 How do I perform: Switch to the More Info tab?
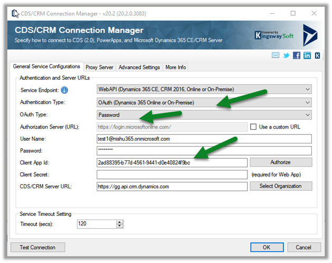[175, 67]
